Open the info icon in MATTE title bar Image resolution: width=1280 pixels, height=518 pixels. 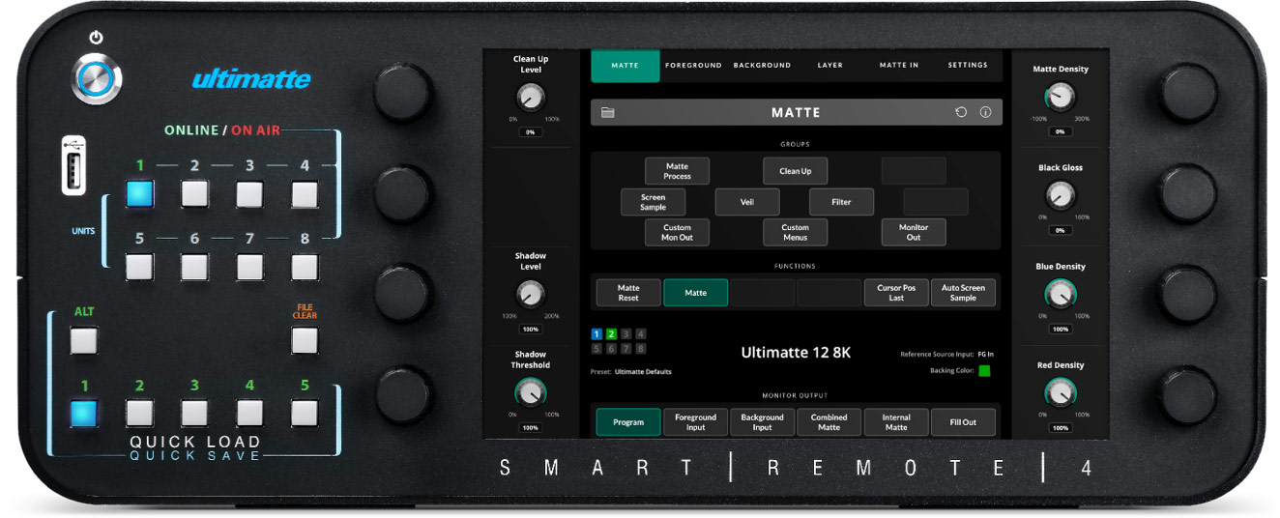point(985,112)
